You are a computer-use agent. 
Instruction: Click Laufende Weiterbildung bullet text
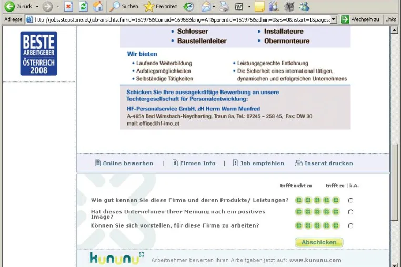(164, 63)
